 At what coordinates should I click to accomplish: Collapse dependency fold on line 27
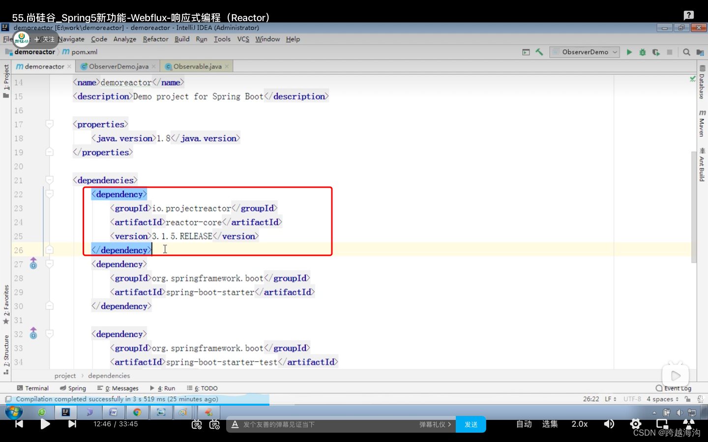click(x=50, y=264)
